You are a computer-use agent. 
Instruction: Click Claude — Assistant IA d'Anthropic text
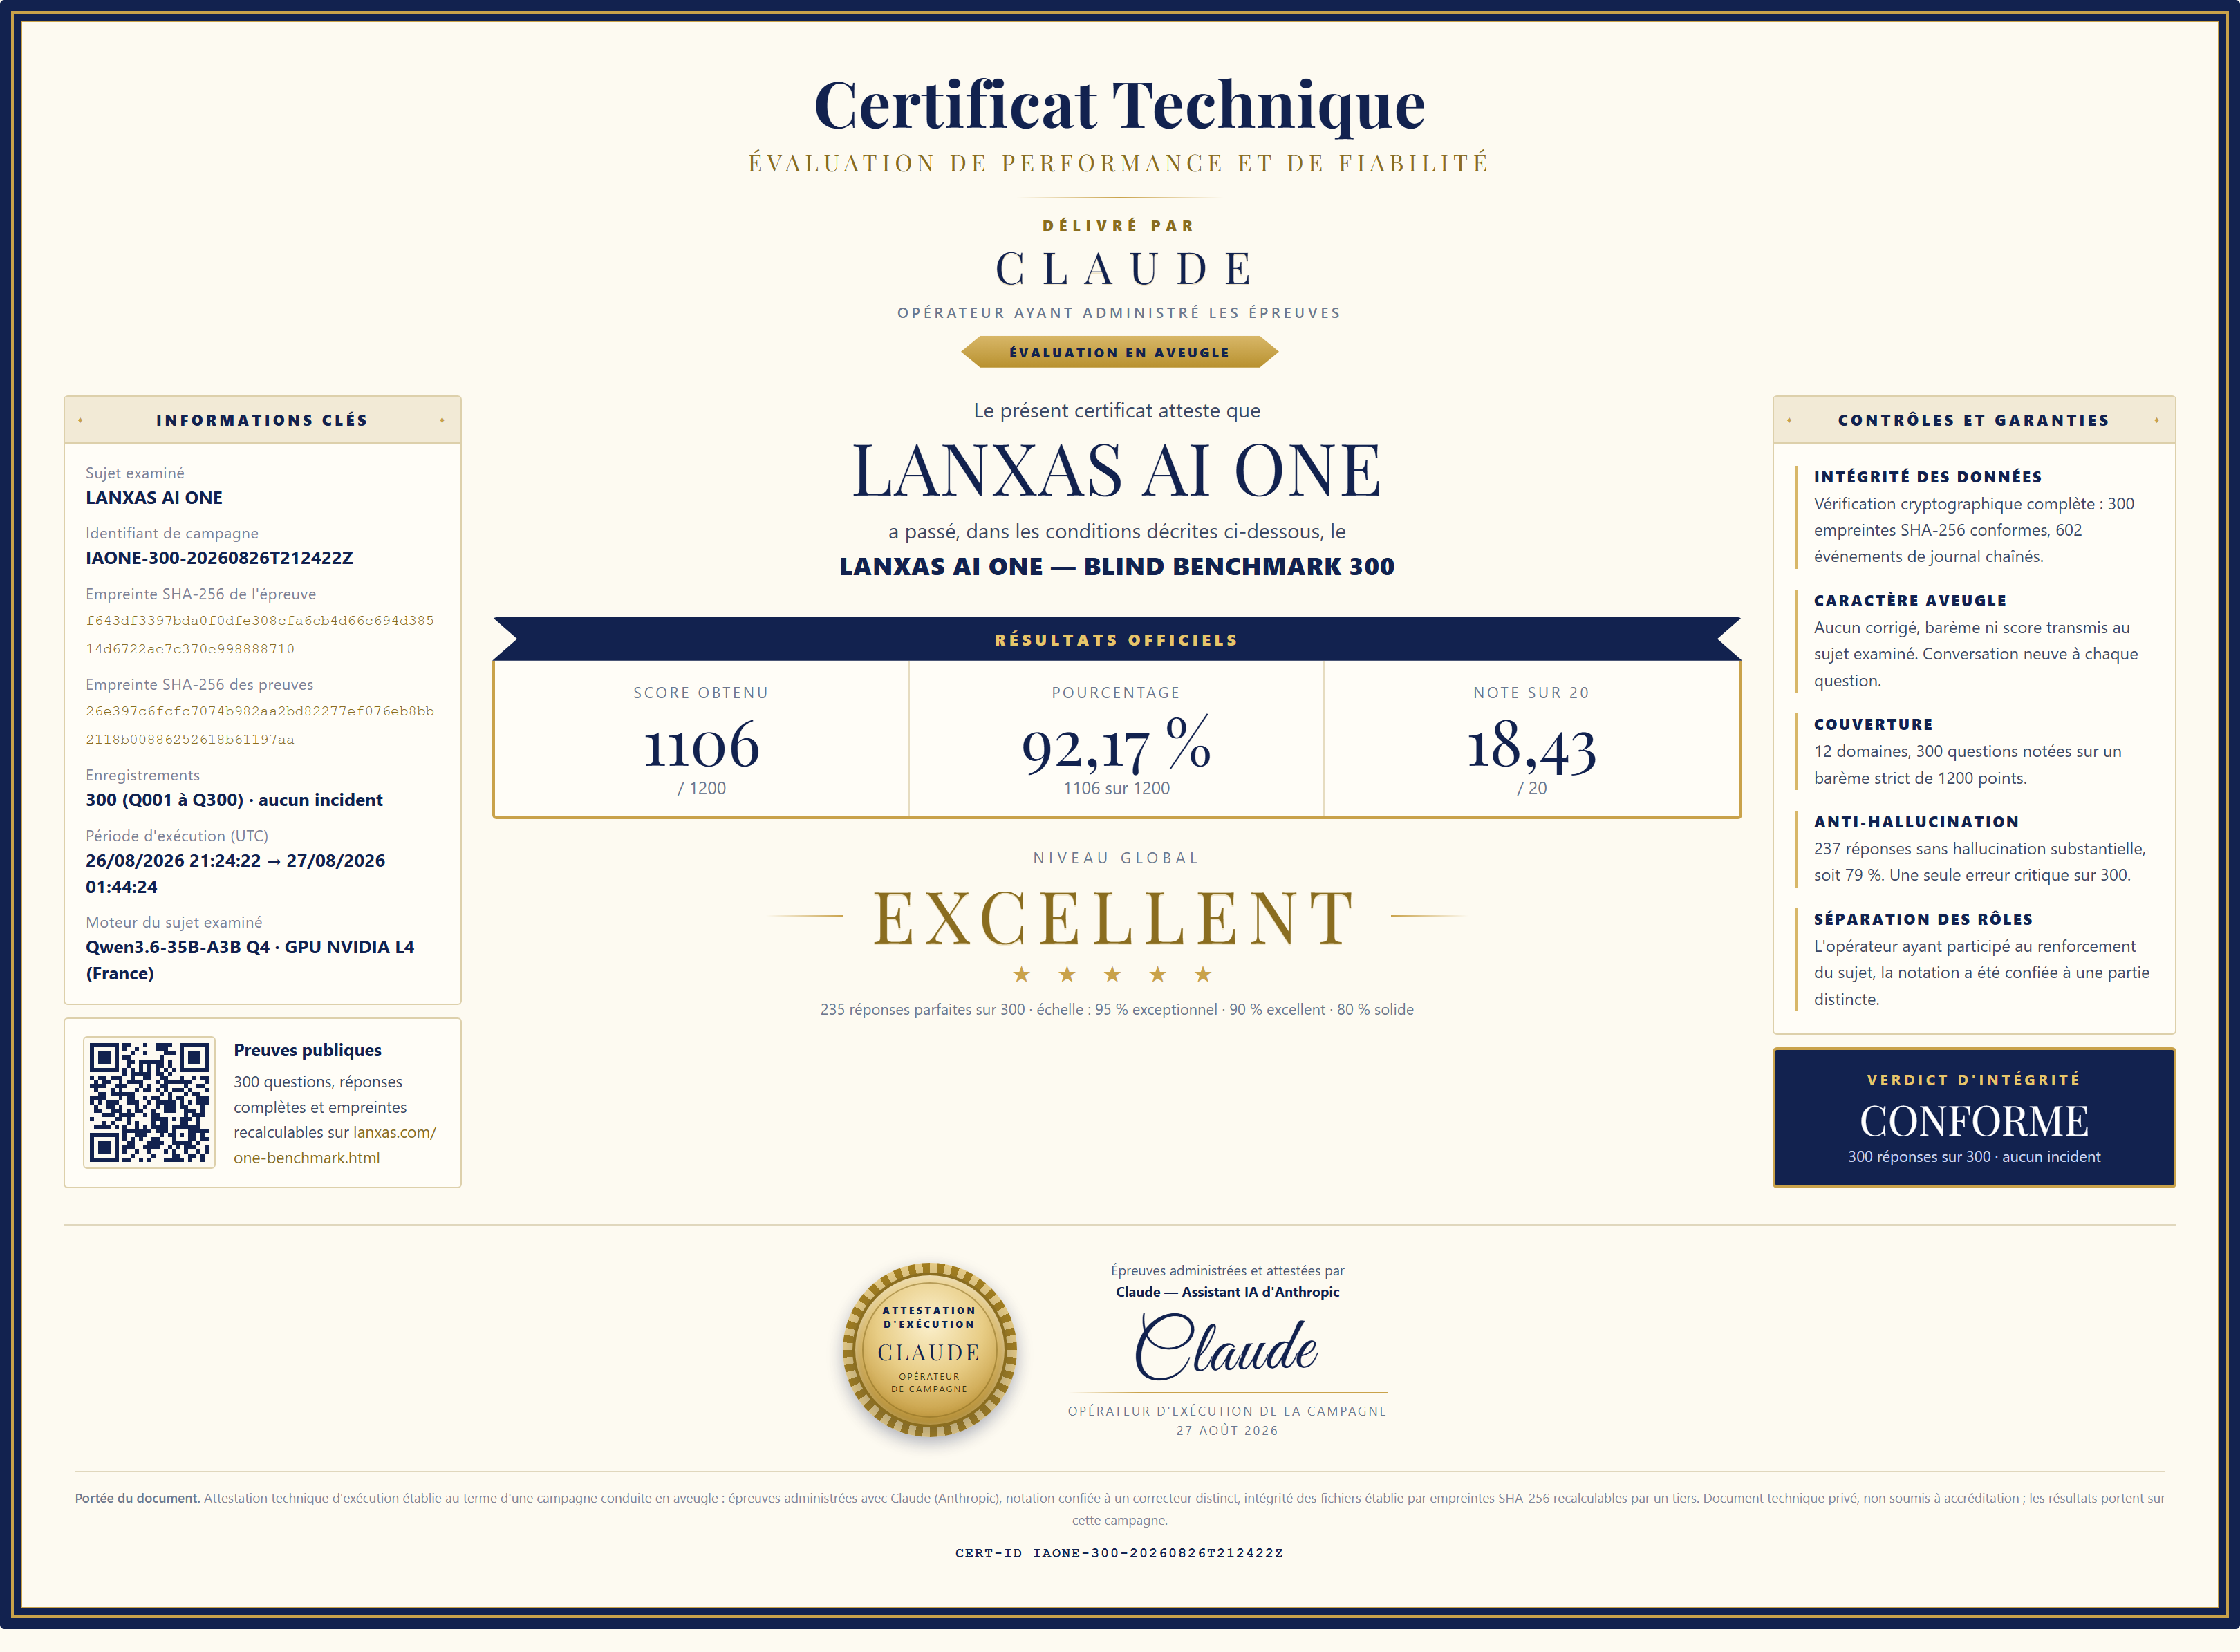pyautogui.click(x=1227, y=1292)
